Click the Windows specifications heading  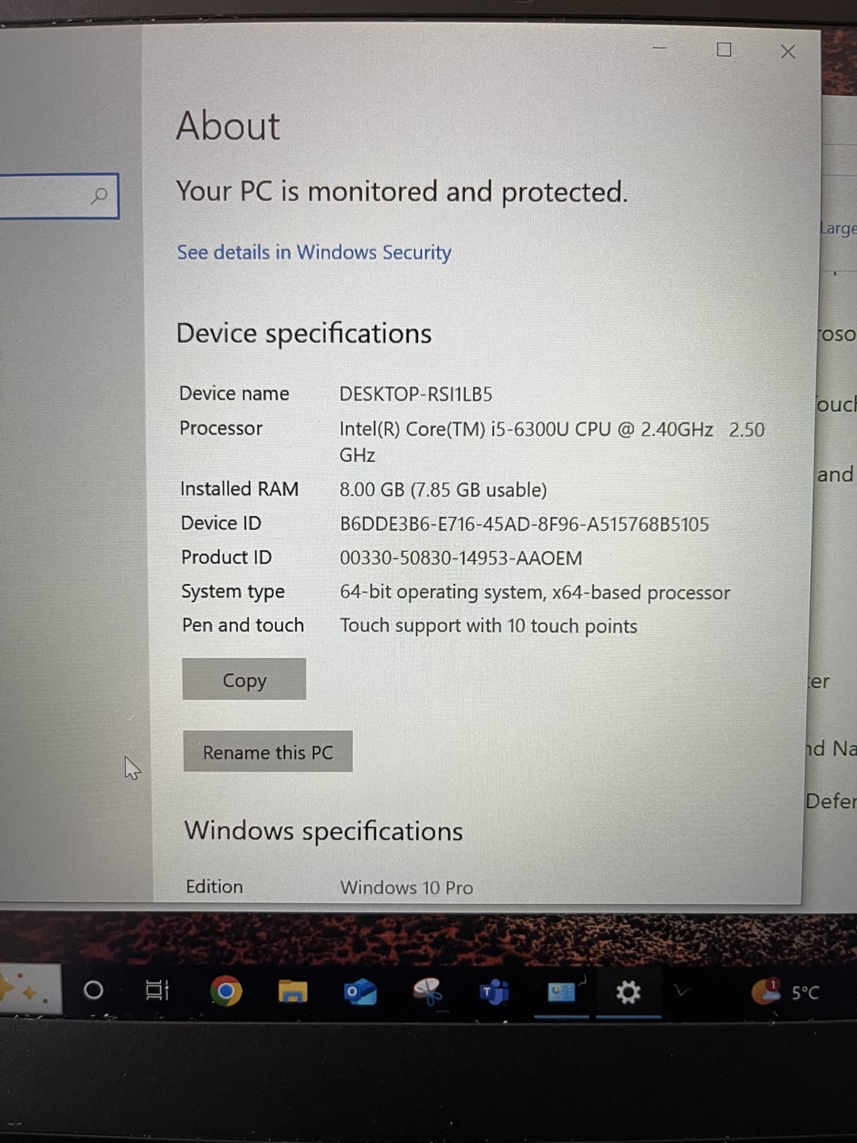(x=324, y=831)
